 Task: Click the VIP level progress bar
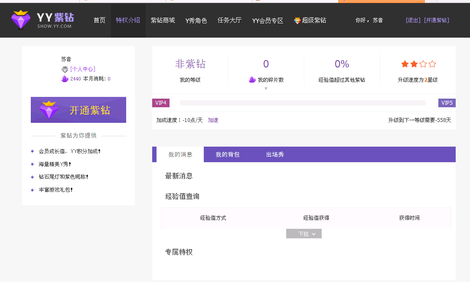[303, 103]
